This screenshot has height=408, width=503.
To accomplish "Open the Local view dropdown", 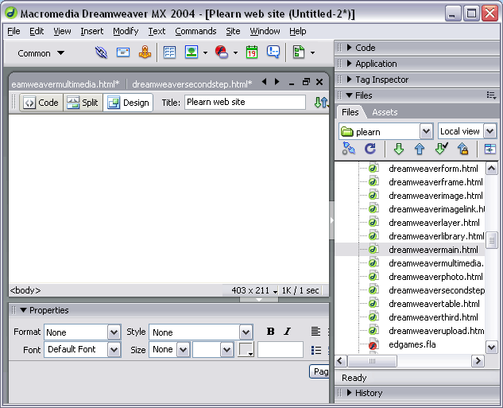I will coord(489,131).
